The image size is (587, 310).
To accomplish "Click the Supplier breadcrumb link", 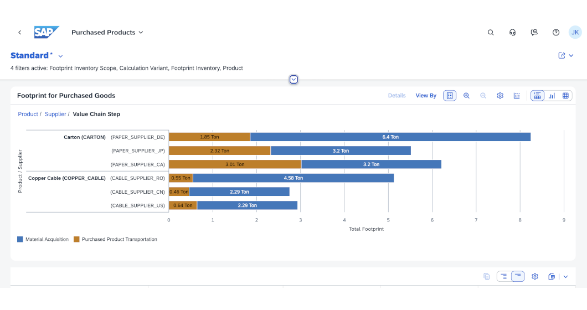I will 55,114.
